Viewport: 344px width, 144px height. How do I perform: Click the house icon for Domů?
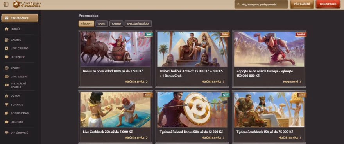[7, 29]
